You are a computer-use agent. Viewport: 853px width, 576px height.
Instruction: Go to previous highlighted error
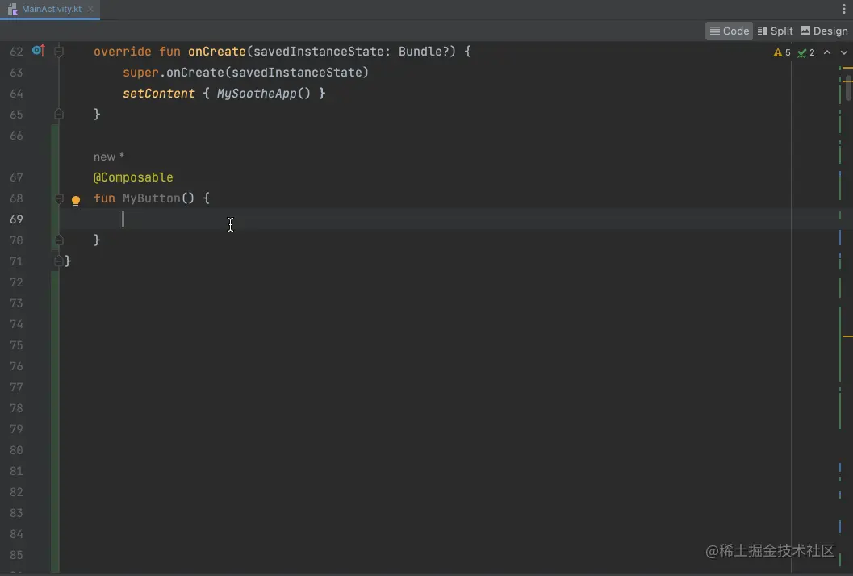[827, 52]
